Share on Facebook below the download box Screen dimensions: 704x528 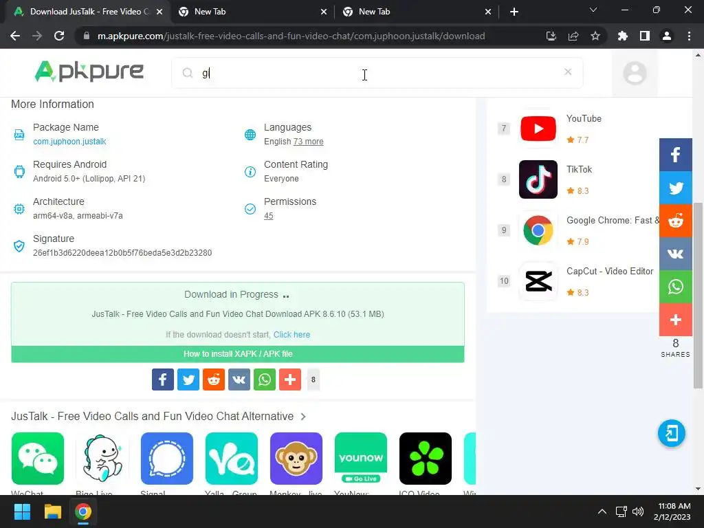pyautogui.click(x=162, y=379)
